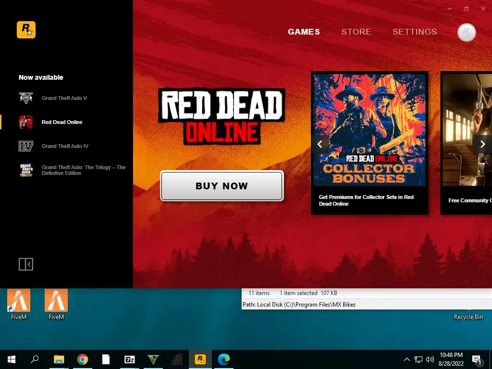Open taskbar search magnifier
492x369 pixels.
click(x=35, y=359)
